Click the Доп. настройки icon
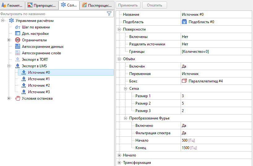This screenshot has height=166, width=253. click(18, 34)
